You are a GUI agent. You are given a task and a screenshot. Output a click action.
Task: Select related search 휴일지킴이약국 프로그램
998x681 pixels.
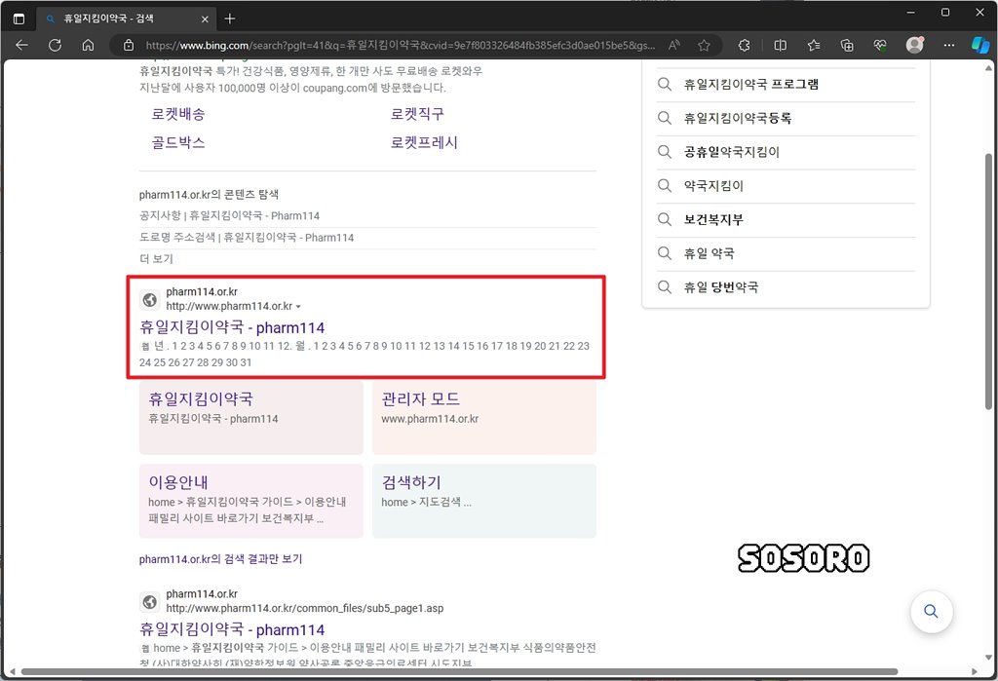[x=787, y=85]
